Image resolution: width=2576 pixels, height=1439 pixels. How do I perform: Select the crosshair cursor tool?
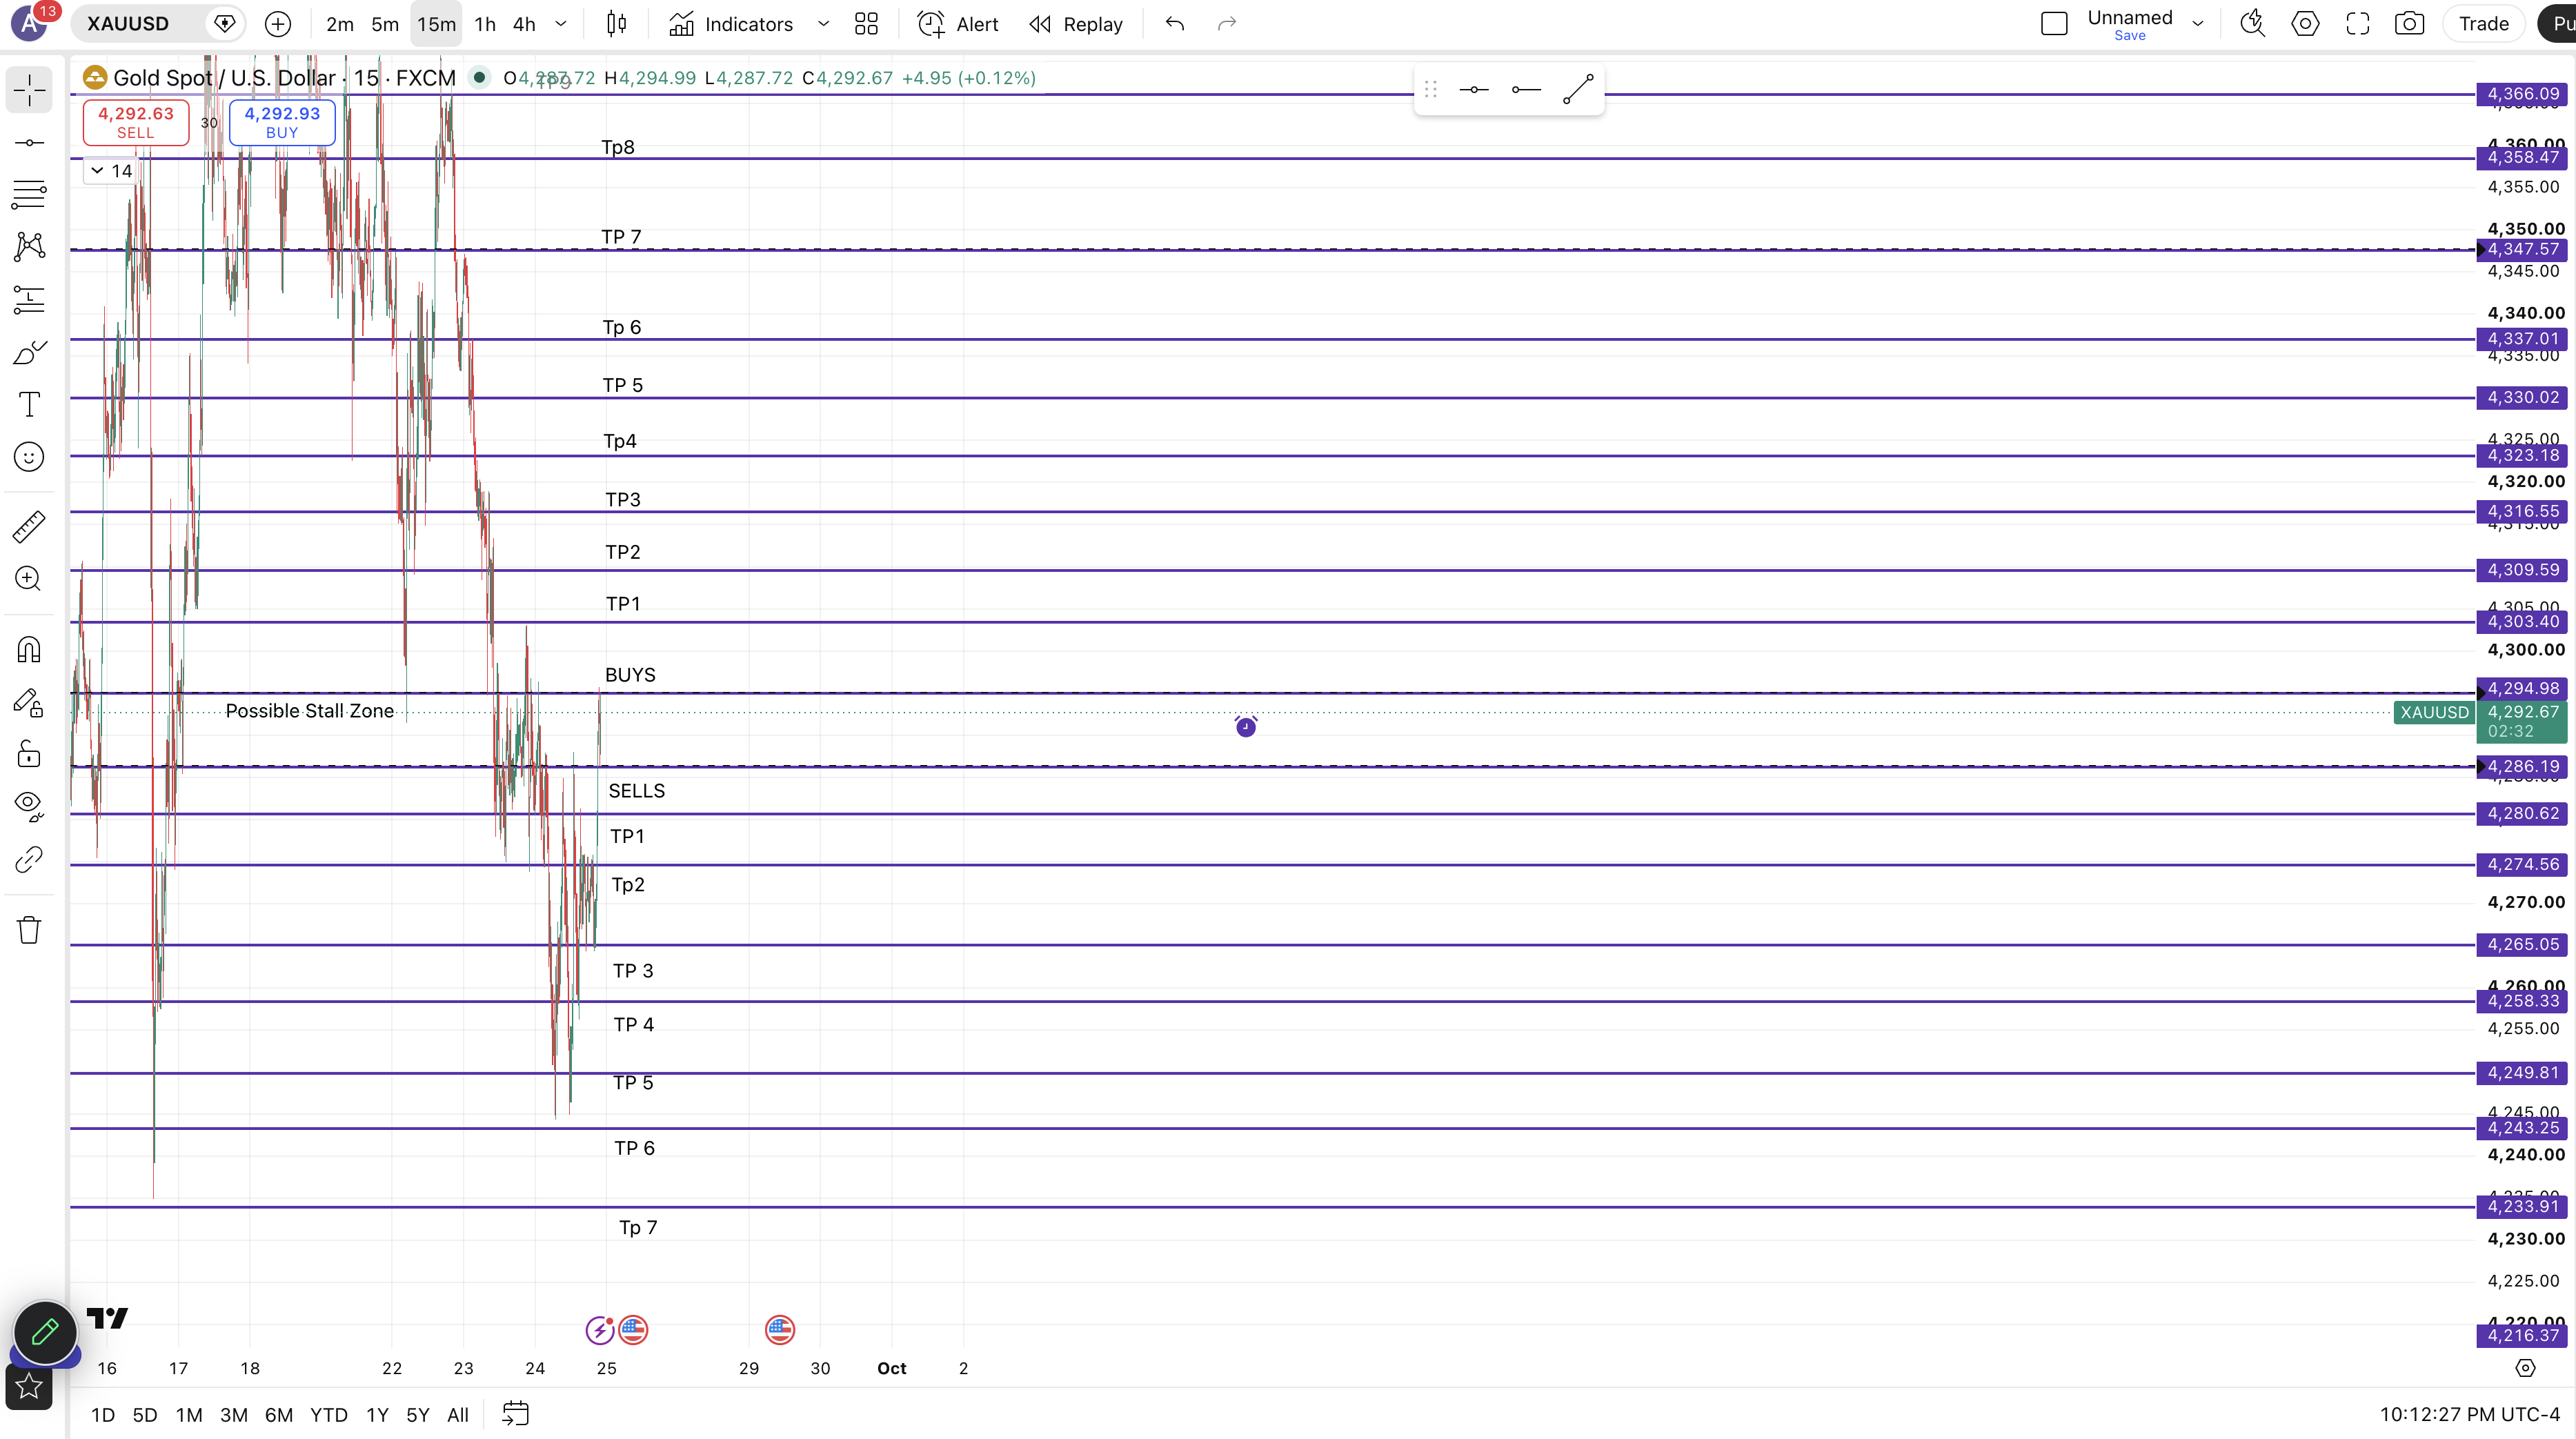pos(29,90)
